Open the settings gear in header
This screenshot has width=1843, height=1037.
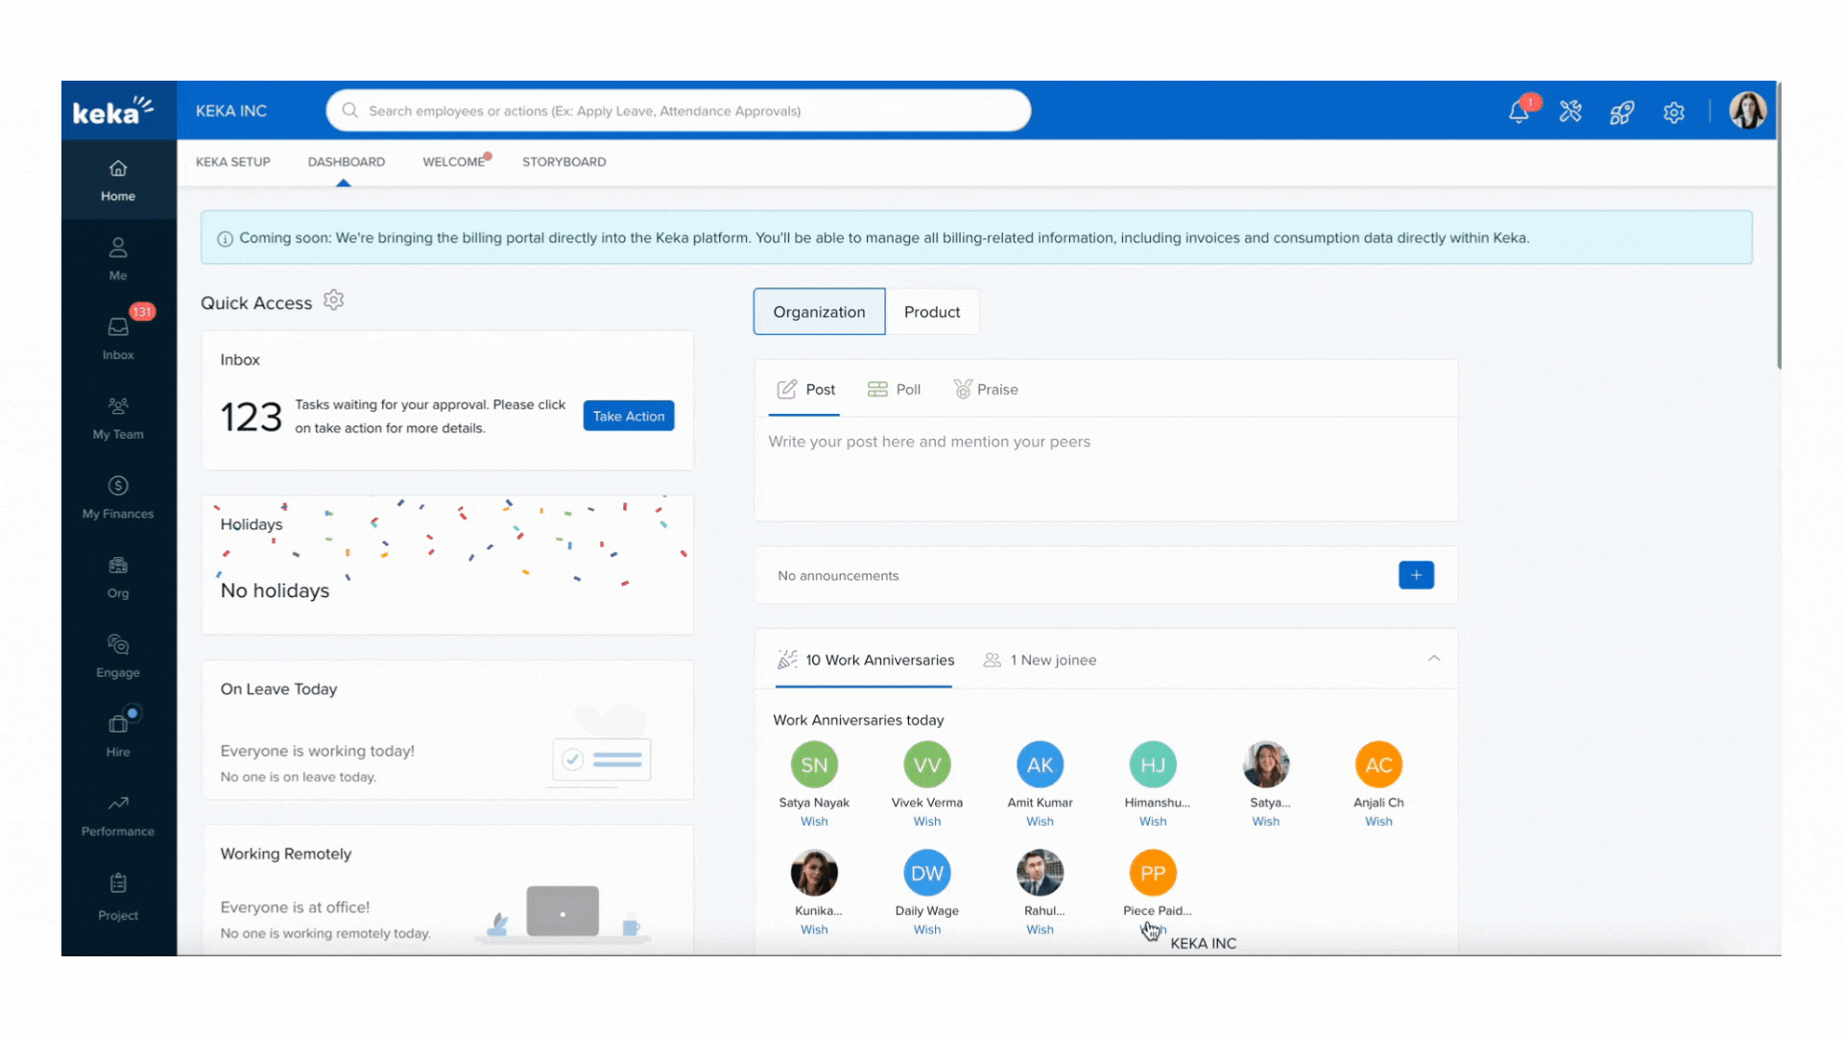(1673, 112)
